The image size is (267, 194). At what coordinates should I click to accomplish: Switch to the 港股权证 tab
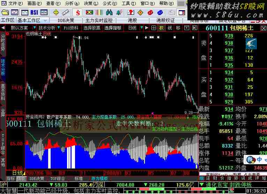[x=165, y=21]
